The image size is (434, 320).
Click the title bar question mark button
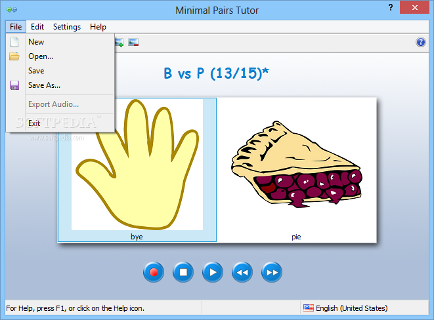(391, 7)
